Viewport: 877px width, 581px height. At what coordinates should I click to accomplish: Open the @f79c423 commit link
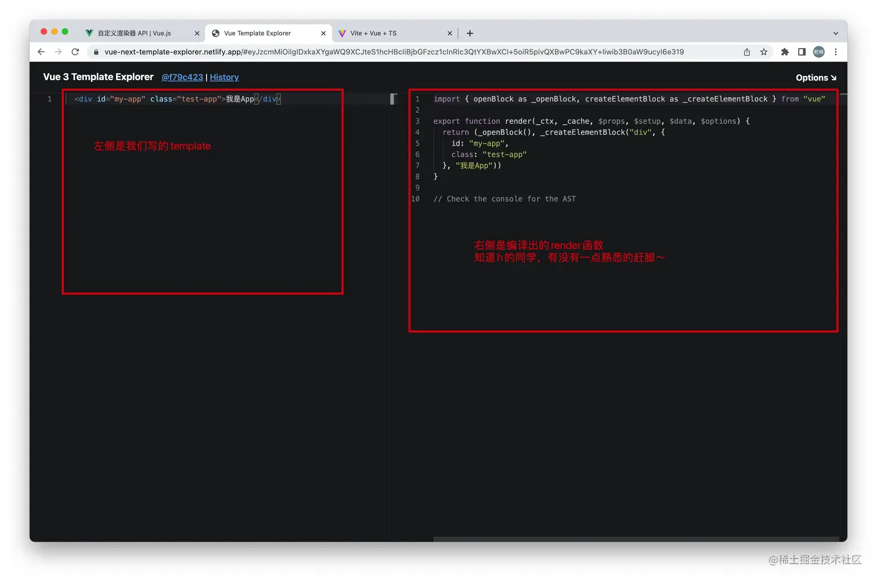[182, 77]
